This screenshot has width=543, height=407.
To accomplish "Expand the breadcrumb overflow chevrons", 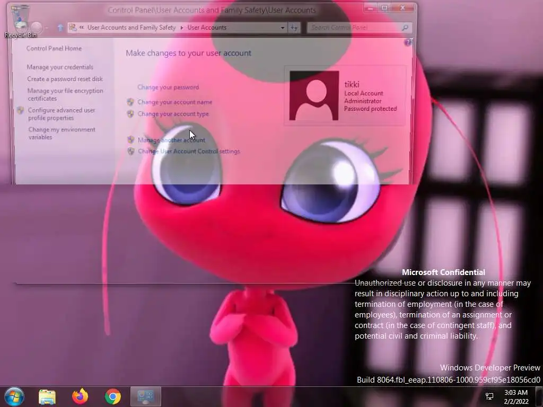I will (x=82, y=28).
